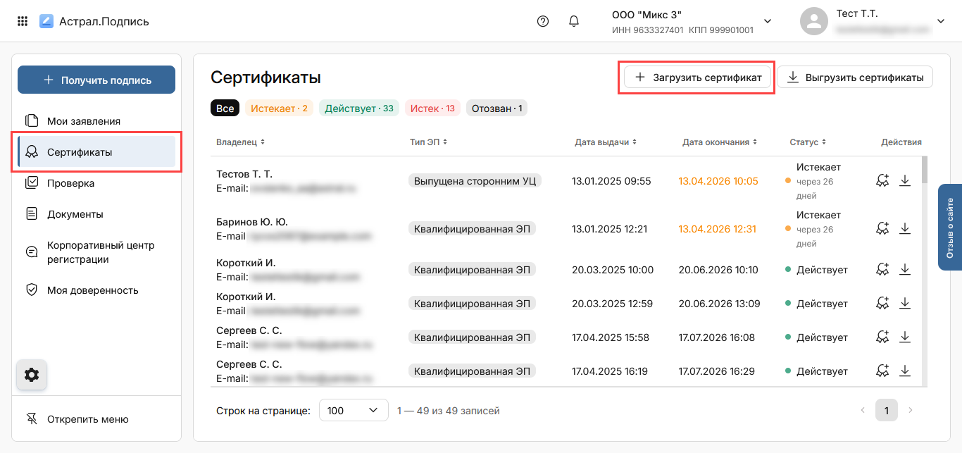Click the user avatar icon
962x453 pixels.
813,21
